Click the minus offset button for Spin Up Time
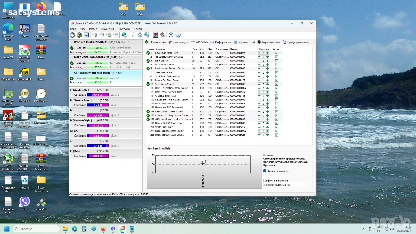This screenshot has width=416, height=234. (x=259, y=61)
